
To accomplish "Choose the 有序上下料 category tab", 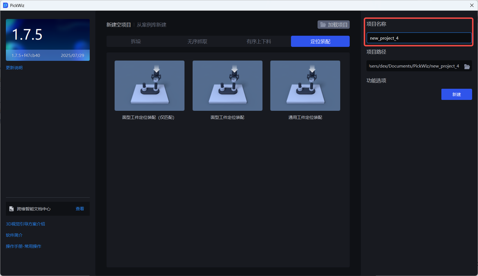I will pos(259,41).
